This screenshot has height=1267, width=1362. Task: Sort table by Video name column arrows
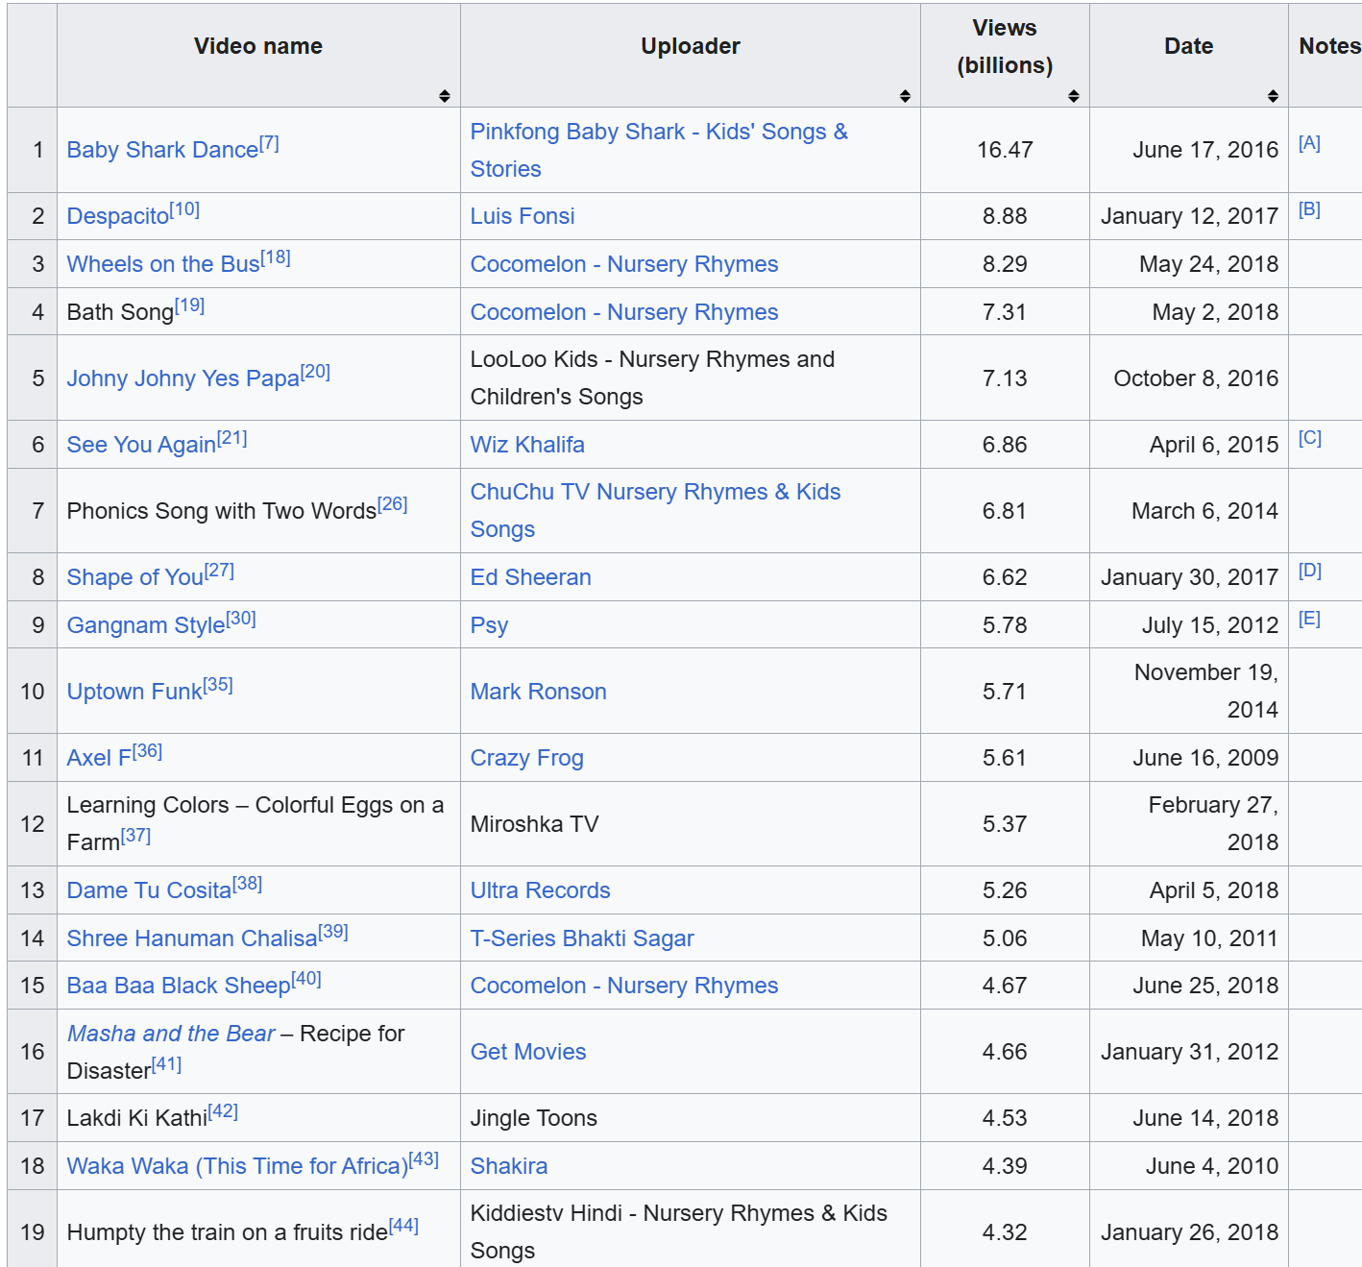444,96
